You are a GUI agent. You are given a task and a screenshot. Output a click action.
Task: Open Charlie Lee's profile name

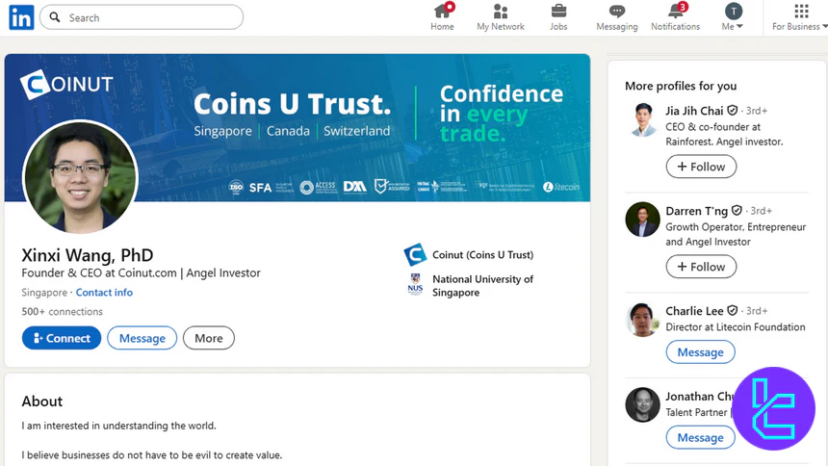pyautogui.click(x=694, y=311)
